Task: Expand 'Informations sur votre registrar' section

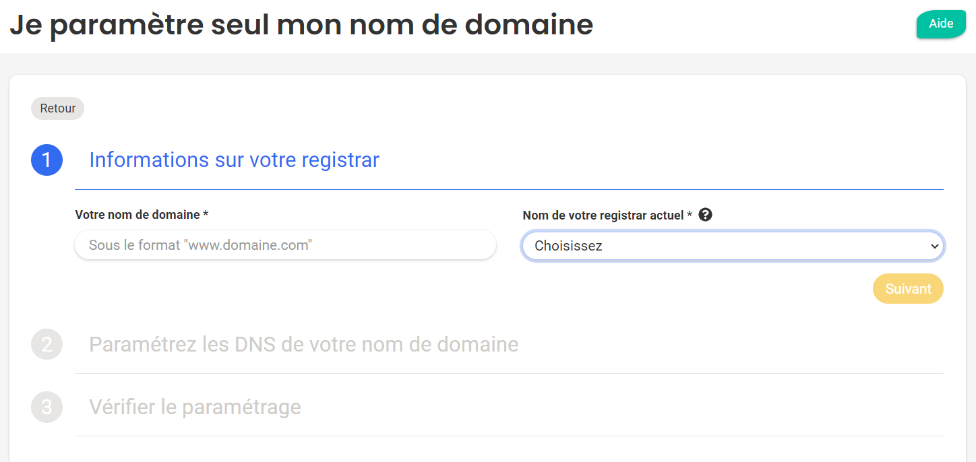Action: (234, 160)
